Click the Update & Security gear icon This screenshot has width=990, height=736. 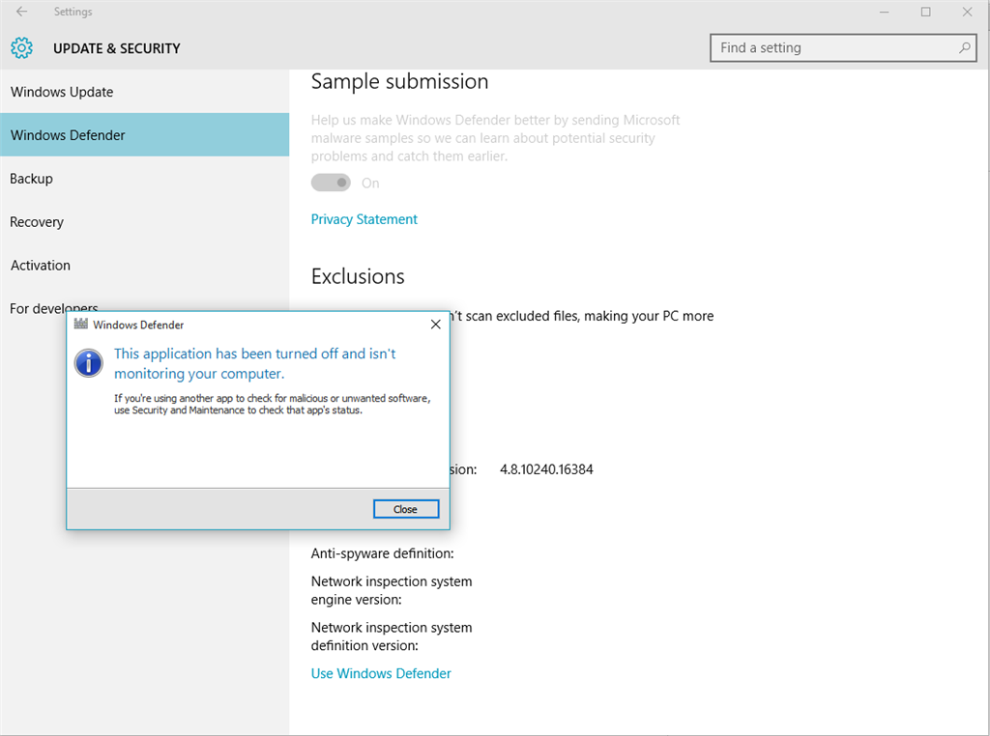pyautogui.click(x=21, y=48)
